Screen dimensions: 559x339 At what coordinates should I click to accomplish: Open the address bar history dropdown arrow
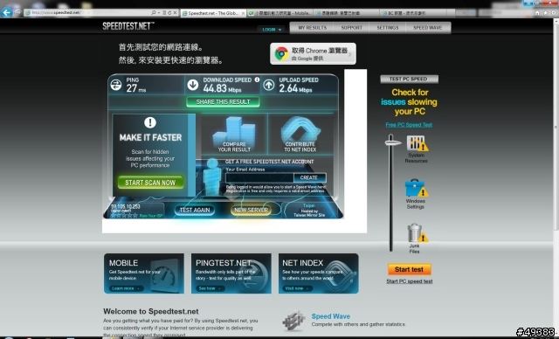click(159, 13)
